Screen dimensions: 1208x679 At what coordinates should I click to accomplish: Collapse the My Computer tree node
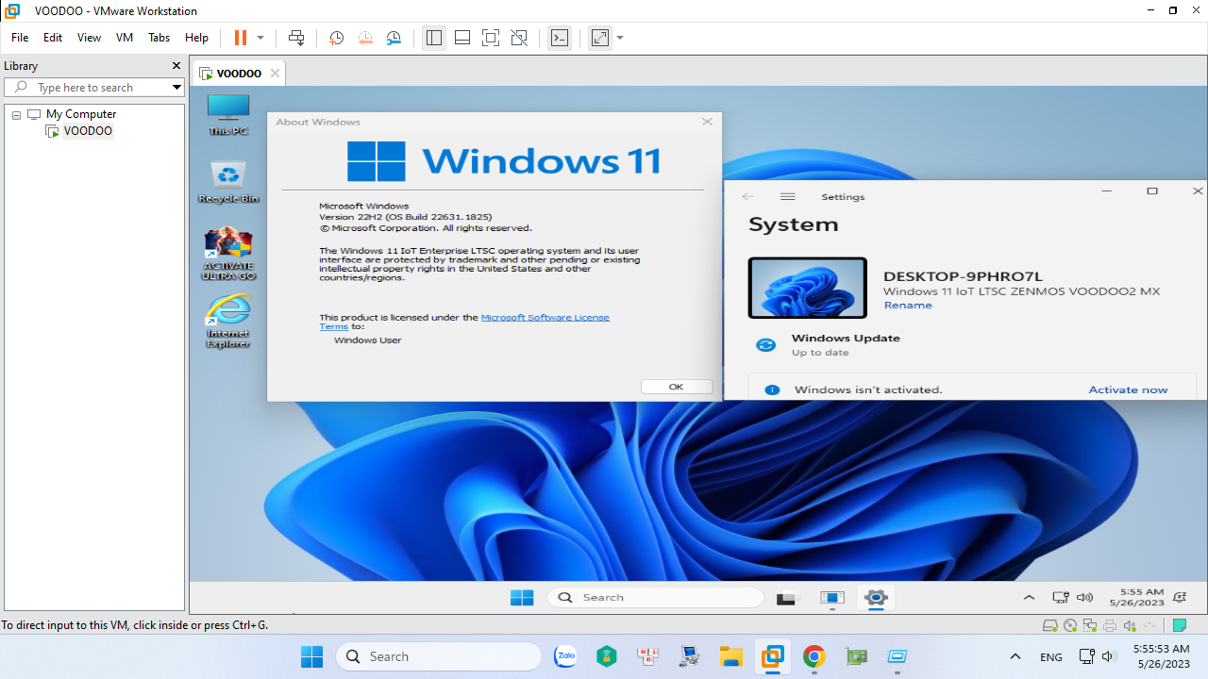[16, 114]
